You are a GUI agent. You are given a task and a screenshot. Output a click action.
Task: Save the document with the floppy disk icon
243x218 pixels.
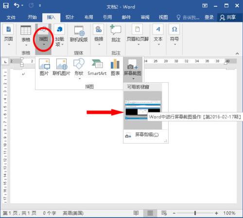click(x=6, y=6)
